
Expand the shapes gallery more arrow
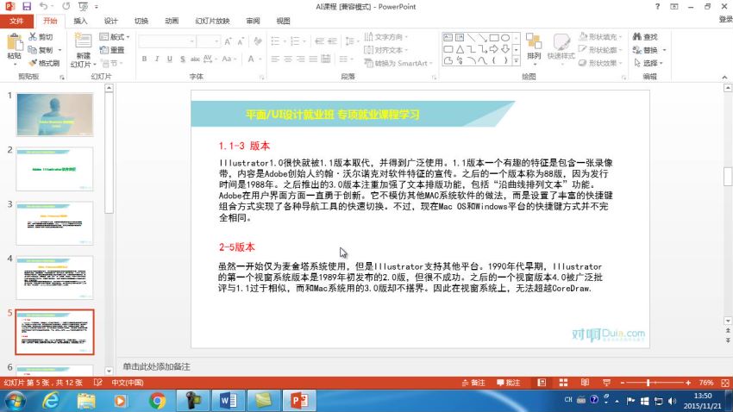pos(516,61)
